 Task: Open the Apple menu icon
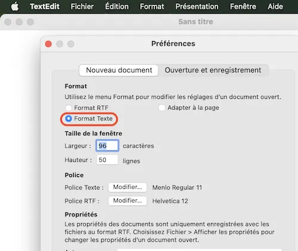point(15,7)
